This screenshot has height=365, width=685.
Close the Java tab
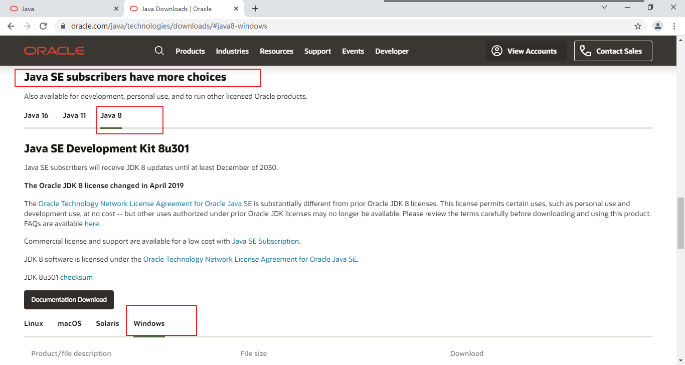coord(116,9)
